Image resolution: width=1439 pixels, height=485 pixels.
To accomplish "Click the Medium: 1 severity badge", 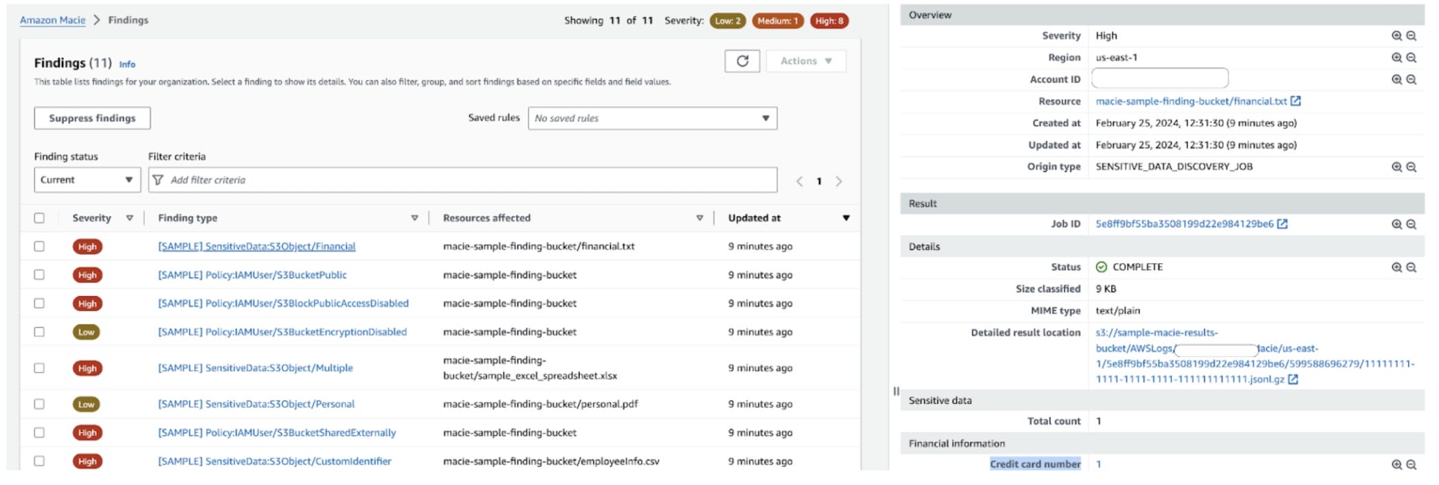I will tap(778, 21).
